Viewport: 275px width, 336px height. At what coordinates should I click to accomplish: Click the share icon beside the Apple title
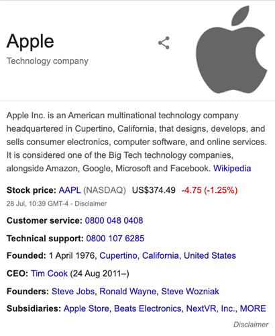[x=164, y=43]
